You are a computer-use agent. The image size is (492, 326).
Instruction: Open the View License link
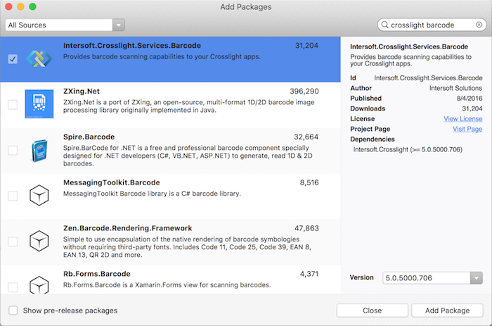463,119
